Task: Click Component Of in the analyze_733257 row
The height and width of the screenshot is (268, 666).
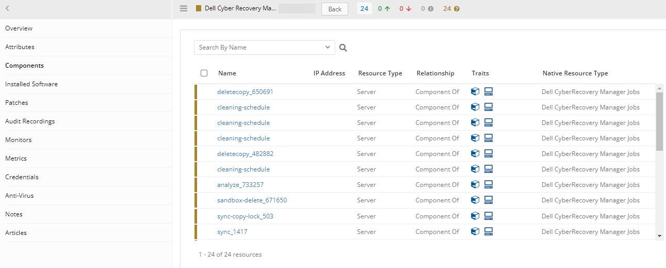Action: [437, 185]
